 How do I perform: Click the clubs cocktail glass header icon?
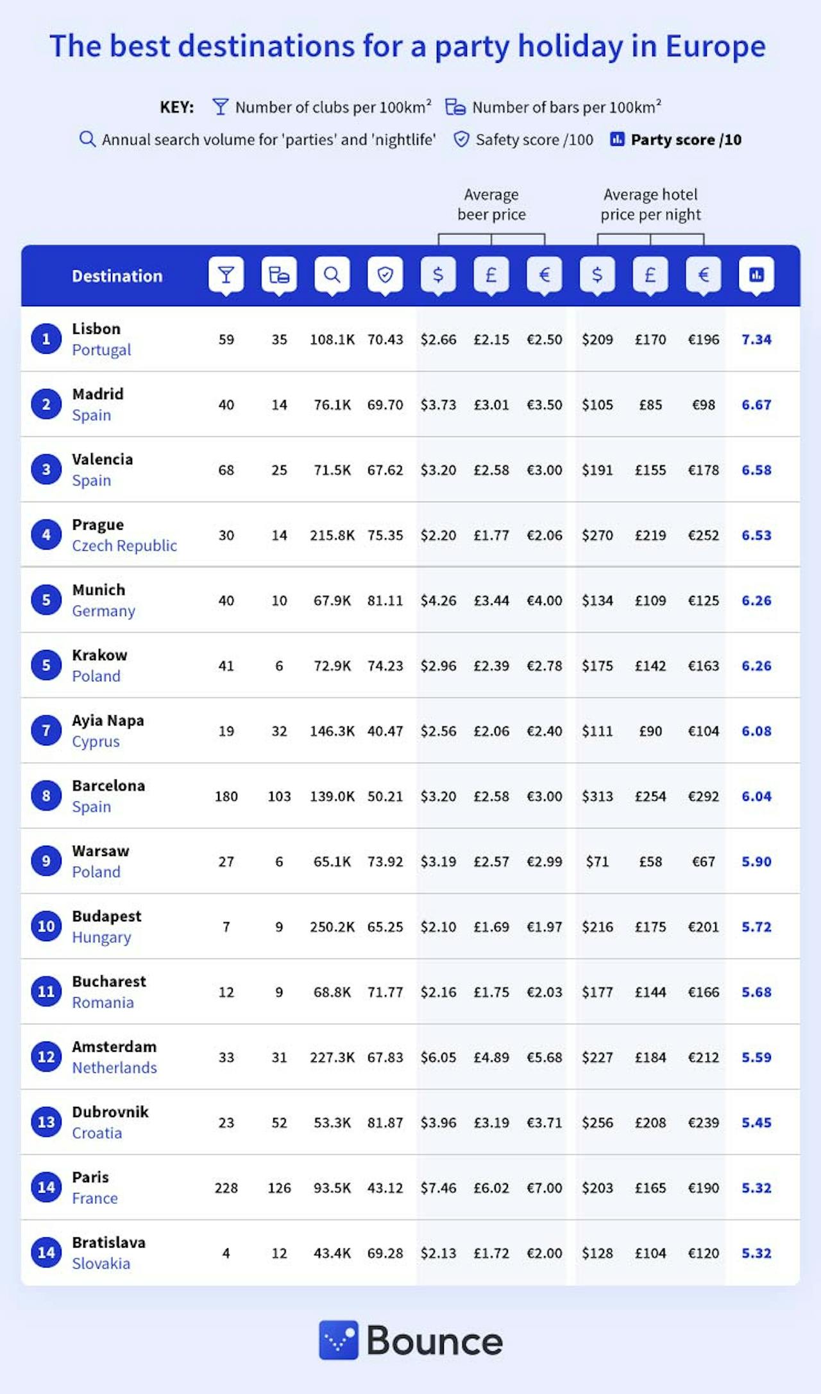226,275
